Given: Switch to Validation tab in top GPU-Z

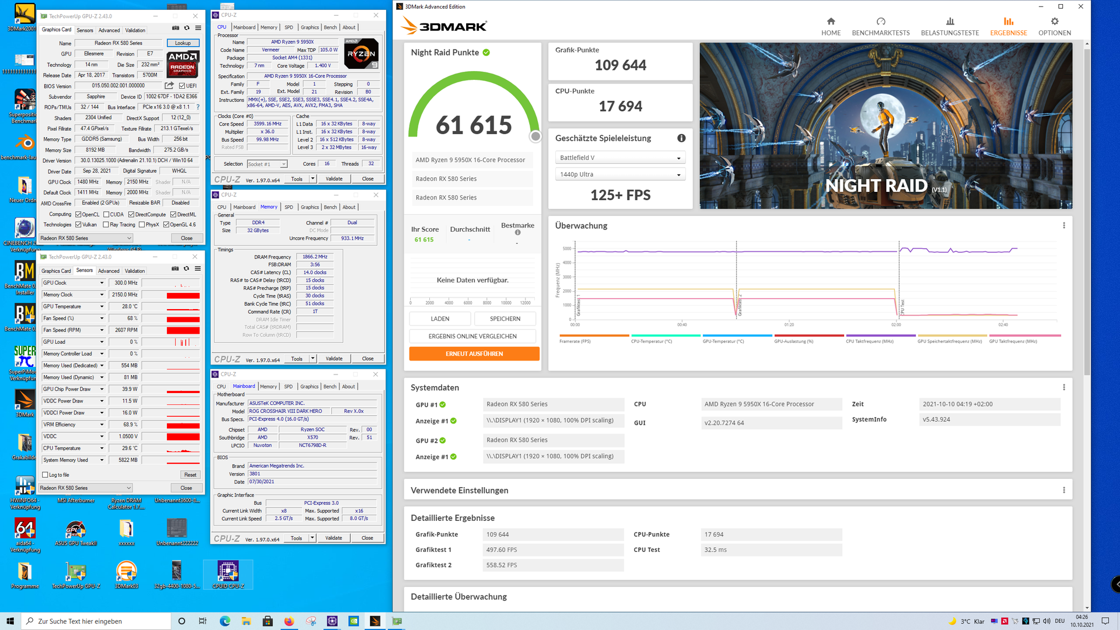Looking at the screenshot, I should click(135, 30).
